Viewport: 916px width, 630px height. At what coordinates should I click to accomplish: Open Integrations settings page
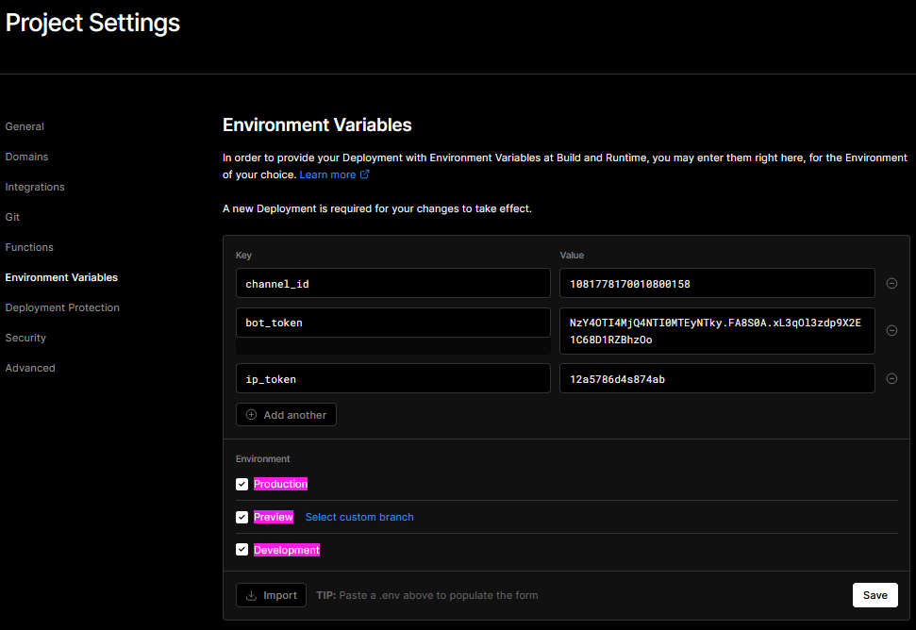tap(35, 187)
